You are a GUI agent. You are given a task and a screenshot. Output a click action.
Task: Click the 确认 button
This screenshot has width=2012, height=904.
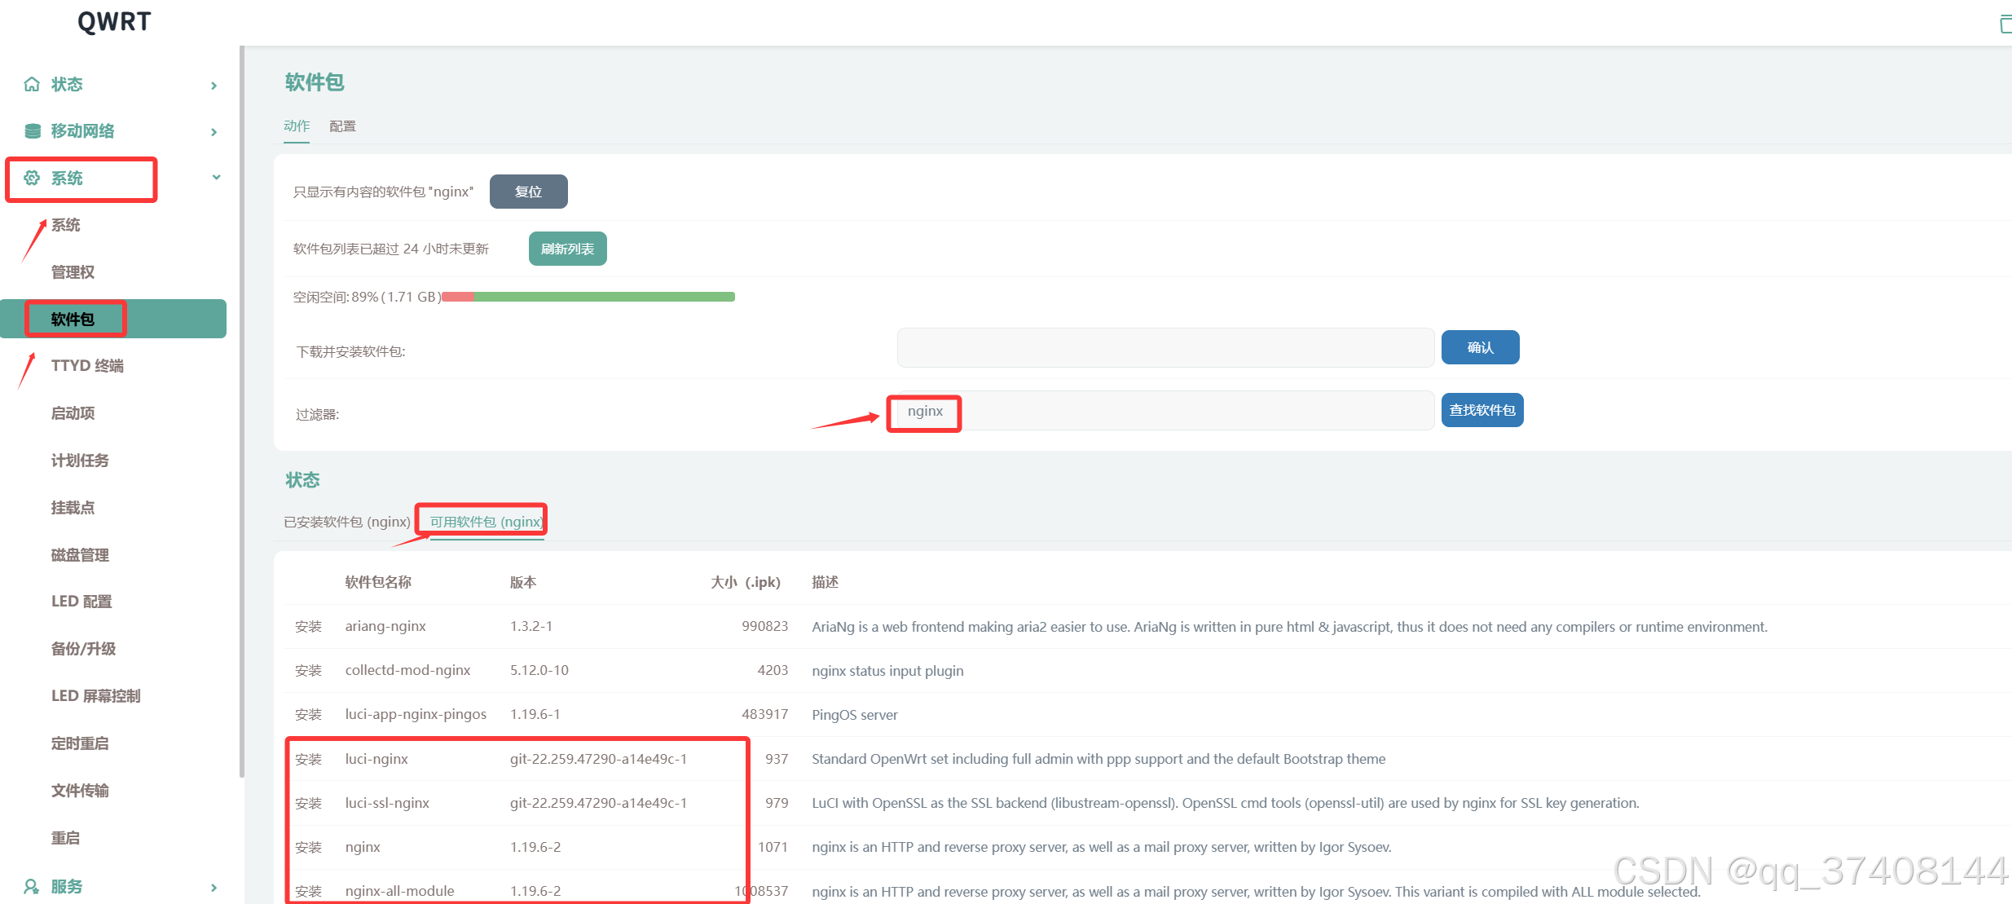click(1480, 347)
